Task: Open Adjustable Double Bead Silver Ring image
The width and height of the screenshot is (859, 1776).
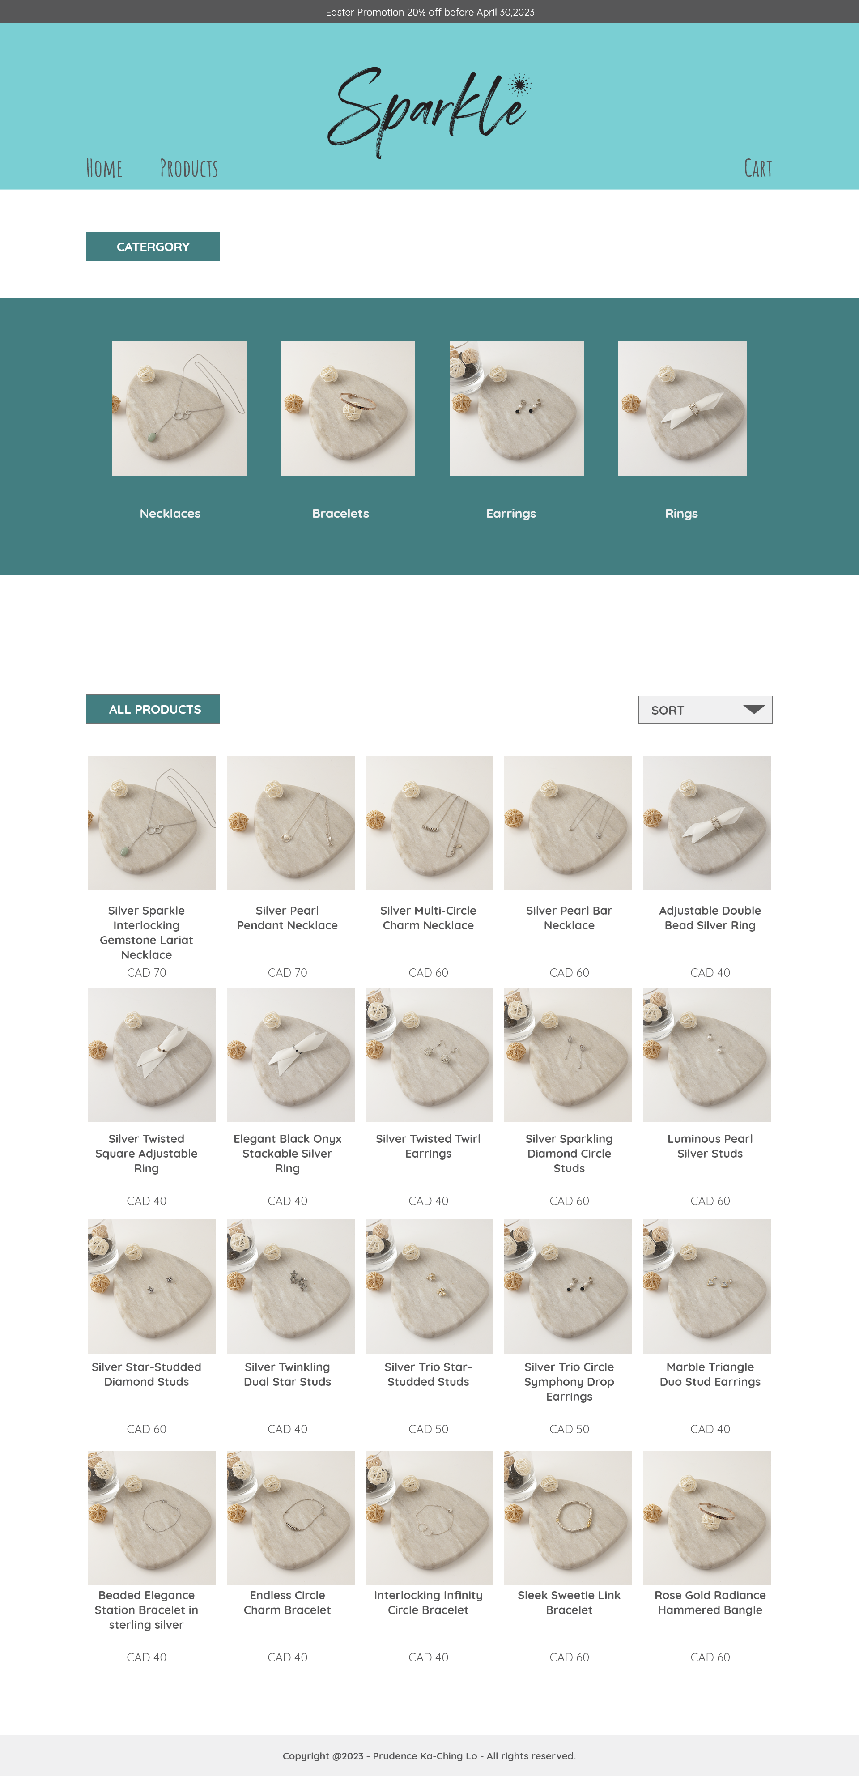Action: tap(706, 822)
